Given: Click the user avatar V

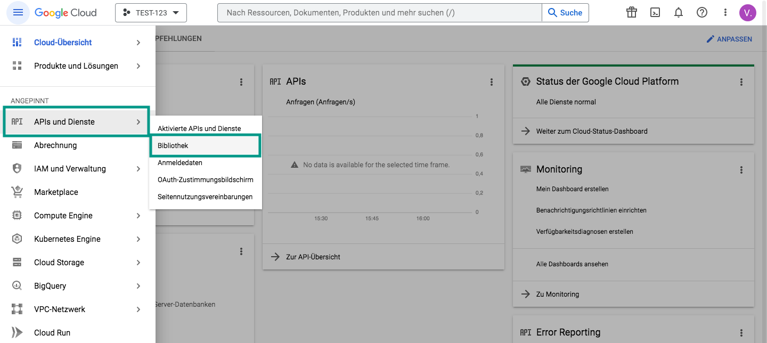Looking at the screenshot, I should [748, 13].
